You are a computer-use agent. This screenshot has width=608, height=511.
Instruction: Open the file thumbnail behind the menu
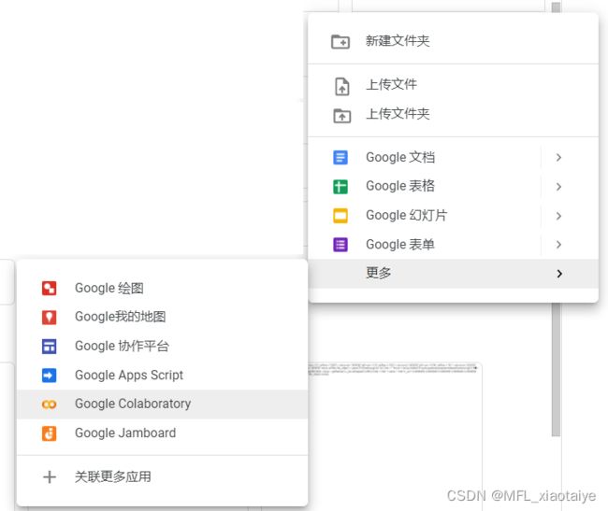tap(395, 436)
